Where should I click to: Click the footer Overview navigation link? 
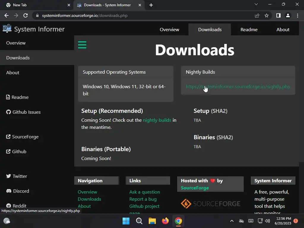[x=88, y=192]
